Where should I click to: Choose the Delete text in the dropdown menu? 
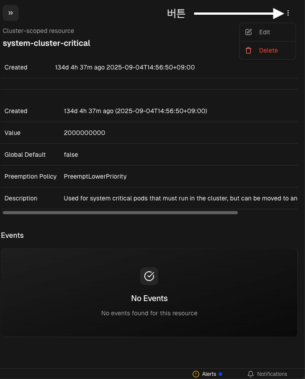268,50
